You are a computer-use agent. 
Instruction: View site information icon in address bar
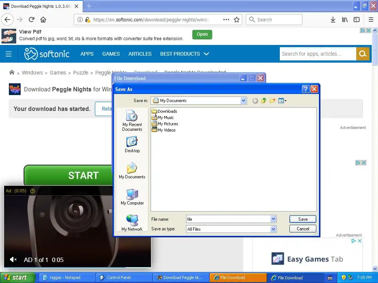(x=80, y=20)
